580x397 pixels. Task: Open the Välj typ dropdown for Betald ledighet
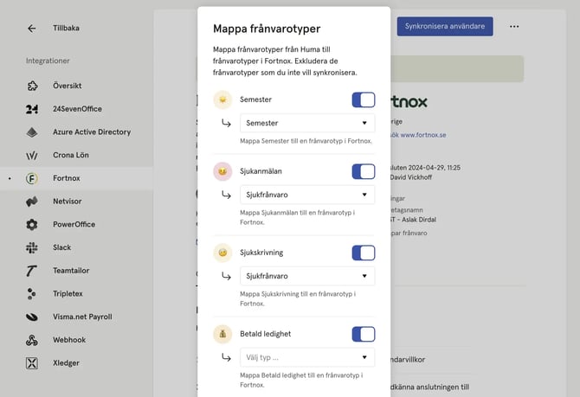tap(307, 357)
